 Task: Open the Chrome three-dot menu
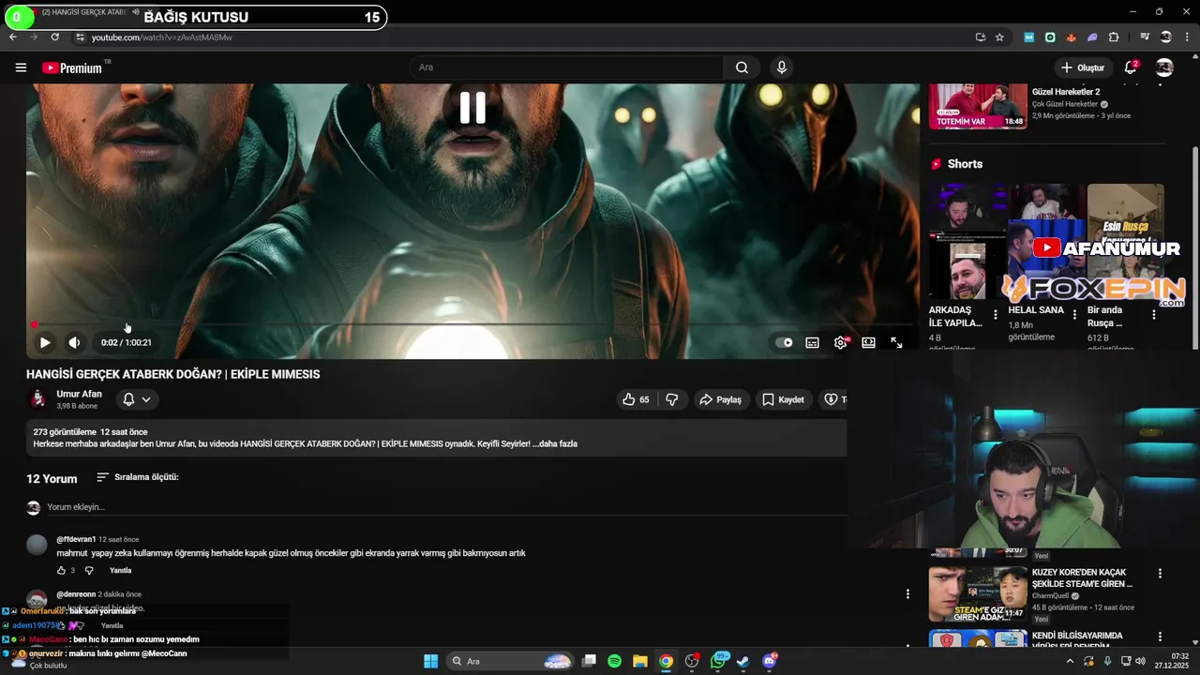(x=1187, y=37)
